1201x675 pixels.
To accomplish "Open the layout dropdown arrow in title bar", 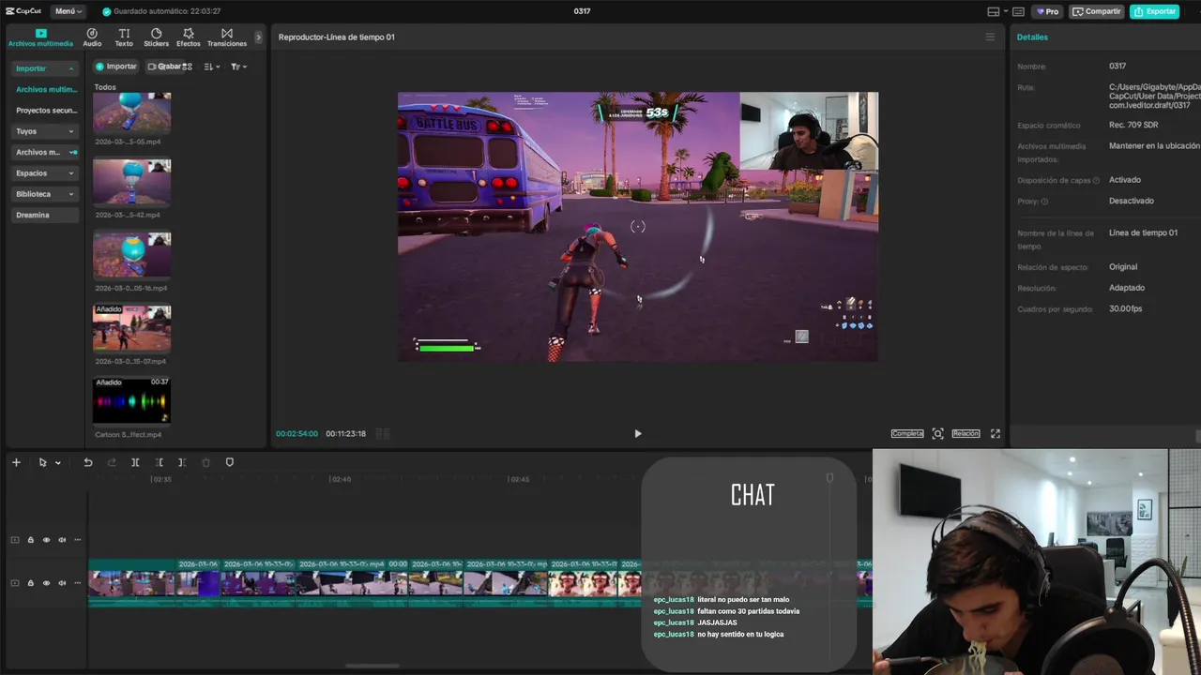I will [x=1005, y=11].
